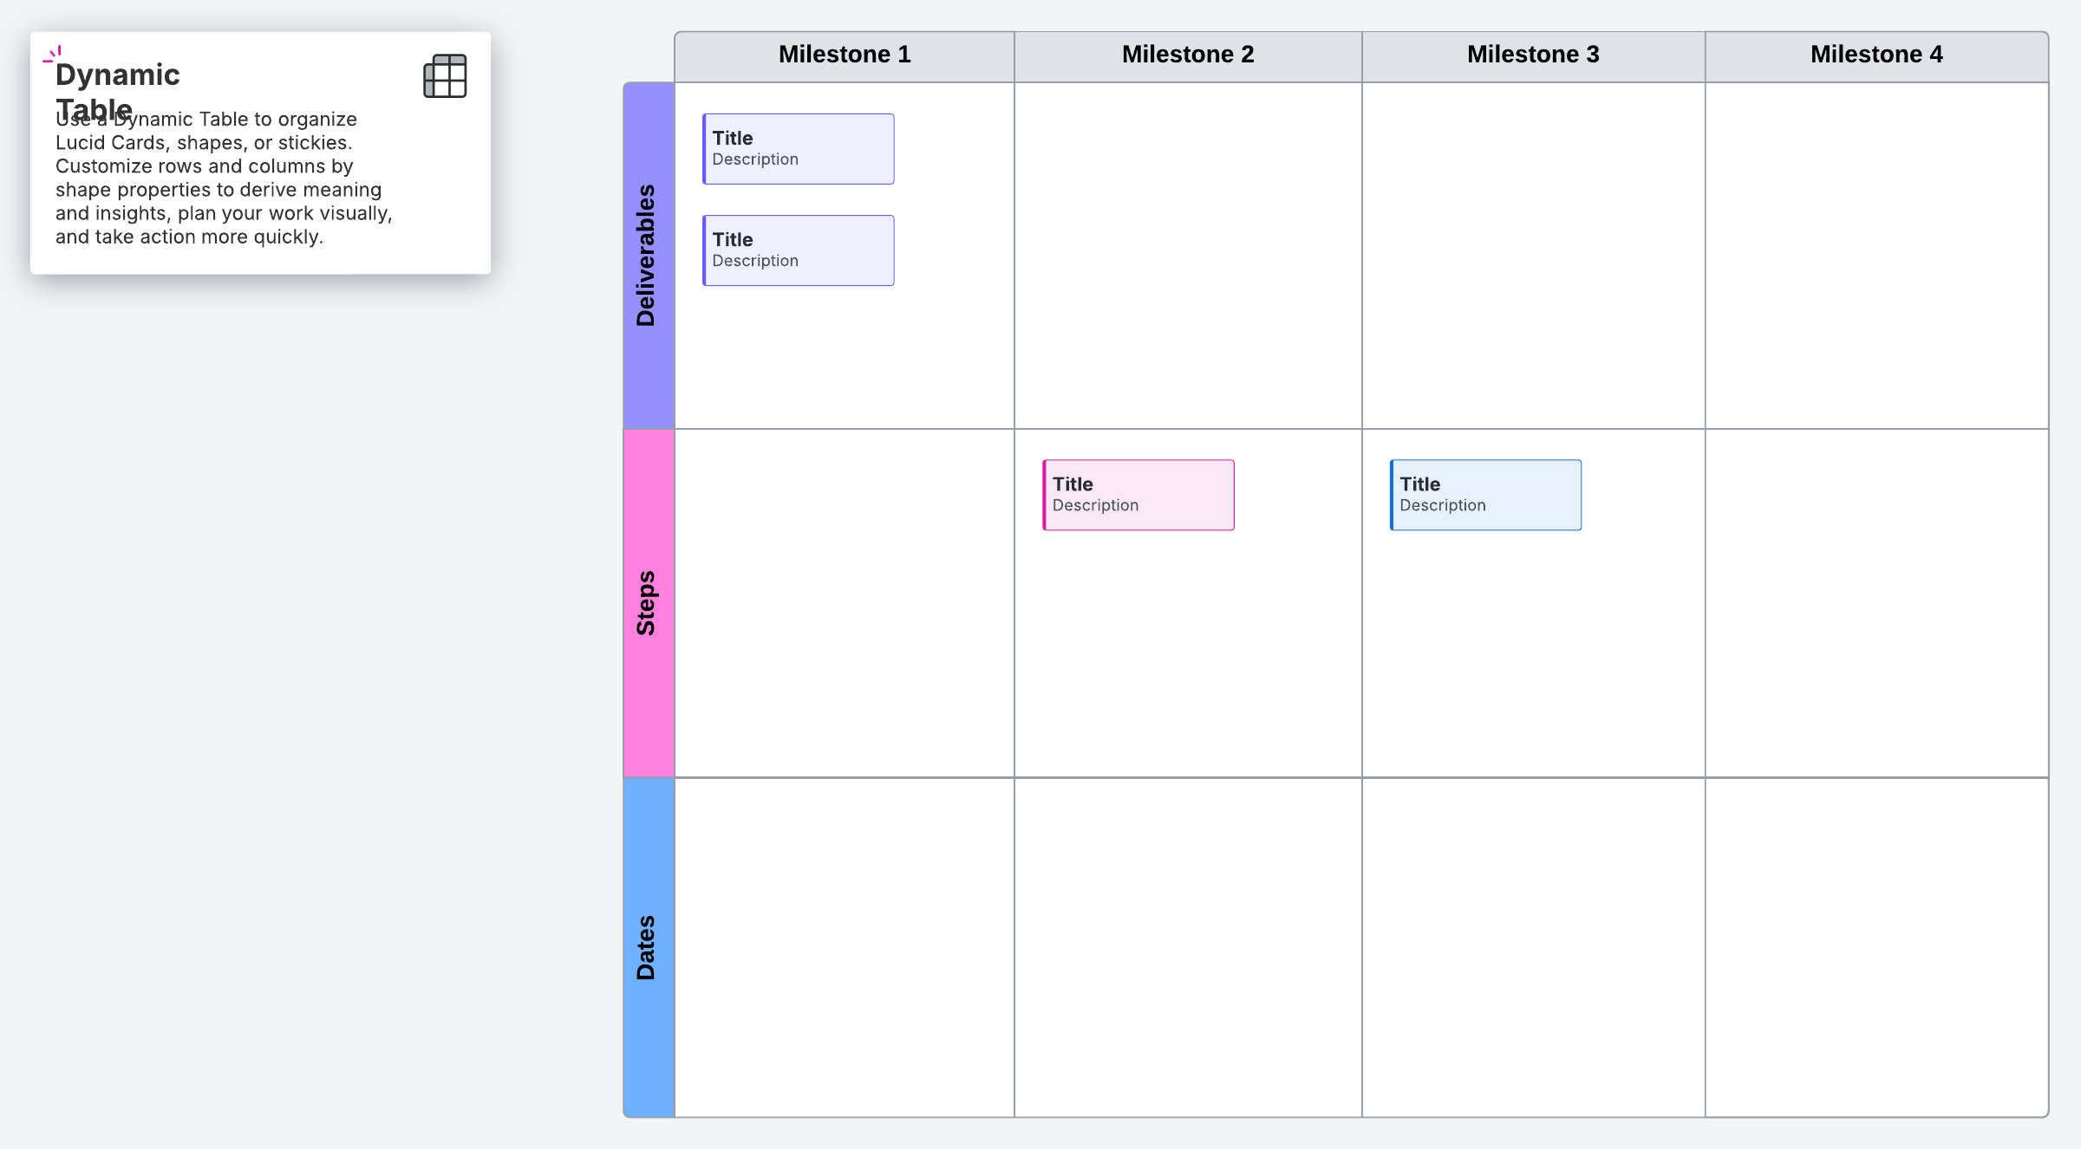Image resolution: width=2081 pixels, height=1149 pixels.
Task: Select the Milestone 1 column header
Action: [x=844, y=55]
